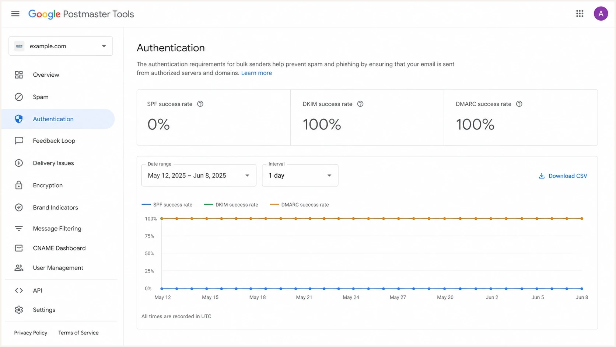Click the Authentication page heading
The height and width of the screenshot is (347, 616).
171,48
